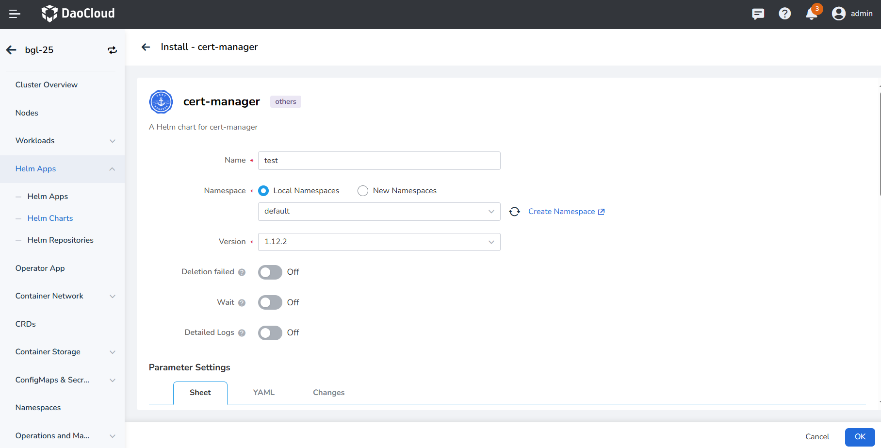Toggle the Detailed Logs switch
The image size is (881, 448).
[x=270, y=333]
